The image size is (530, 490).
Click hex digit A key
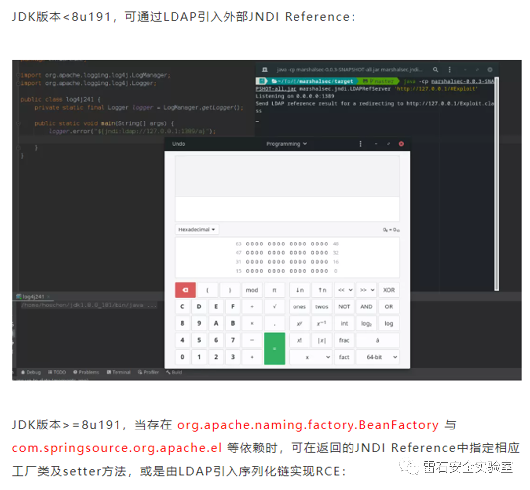216,323
